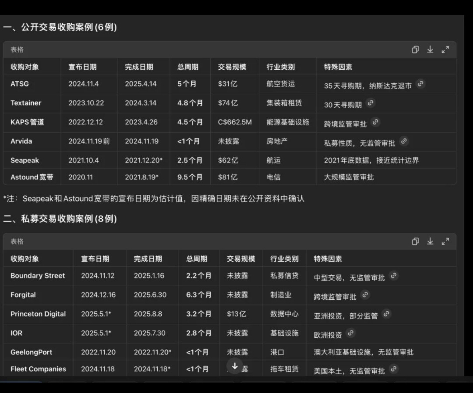This screenshot has width=473, height=393.
Task: Click the $74亿 deal size
Action: [228, 103]
